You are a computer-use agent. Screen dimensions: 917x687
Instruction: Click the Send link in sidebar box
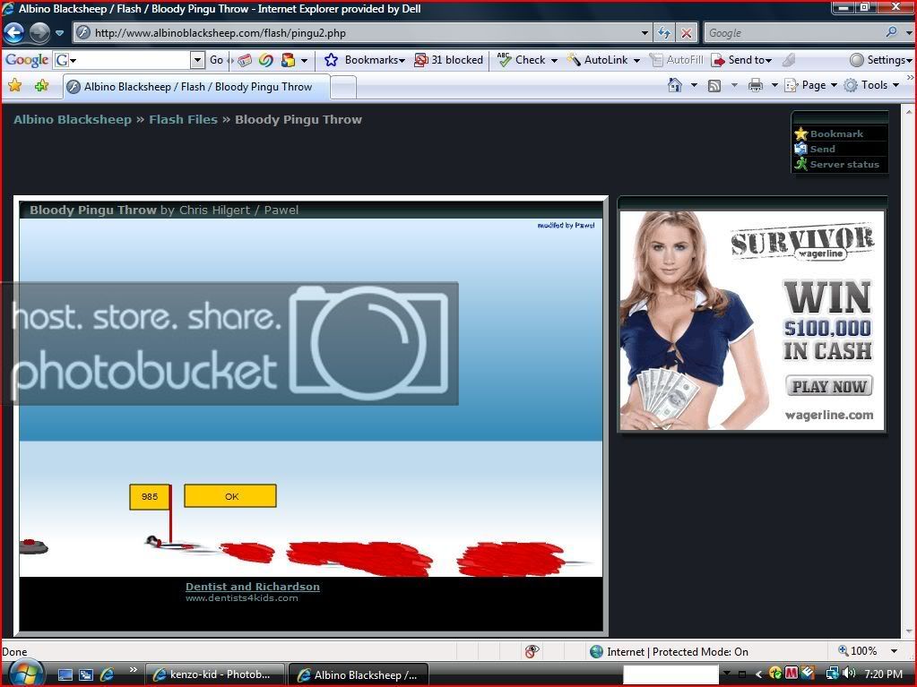[x=815, y=149]
